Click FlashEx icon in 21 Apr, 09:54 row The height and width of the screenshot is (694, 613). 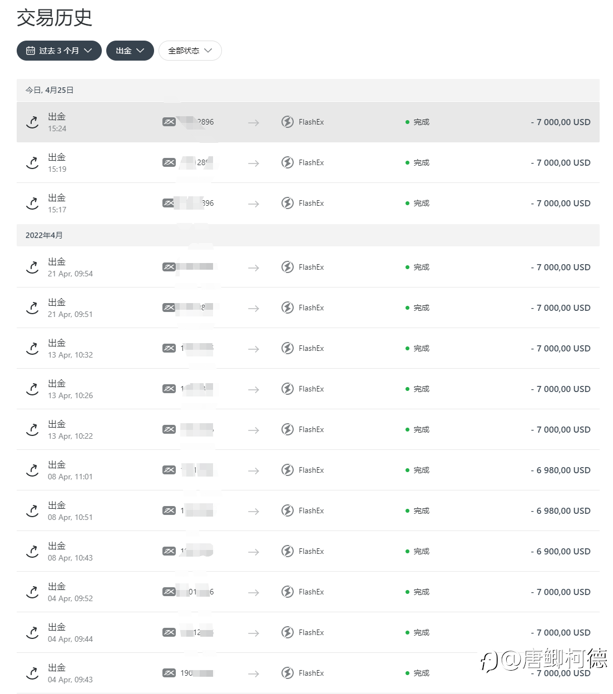tap(288, 267)
